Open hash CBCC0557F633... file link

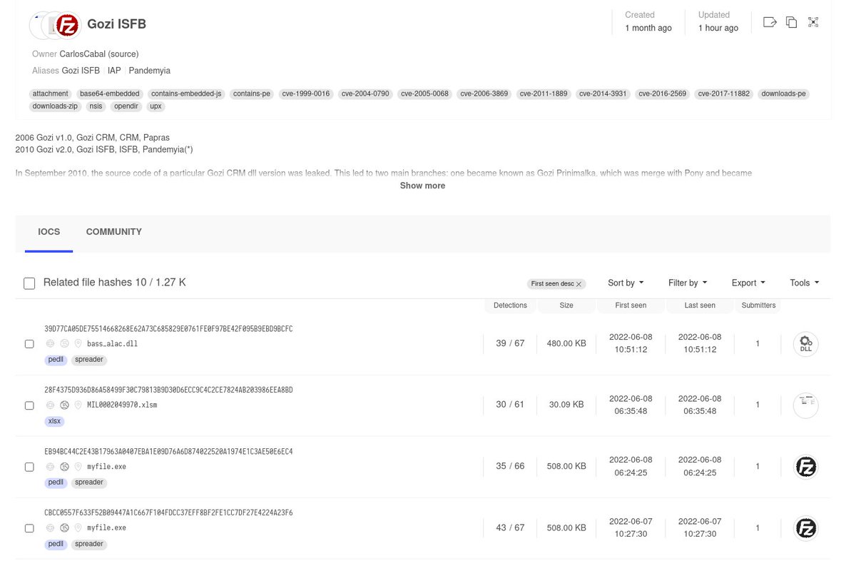tap(168, 513)
